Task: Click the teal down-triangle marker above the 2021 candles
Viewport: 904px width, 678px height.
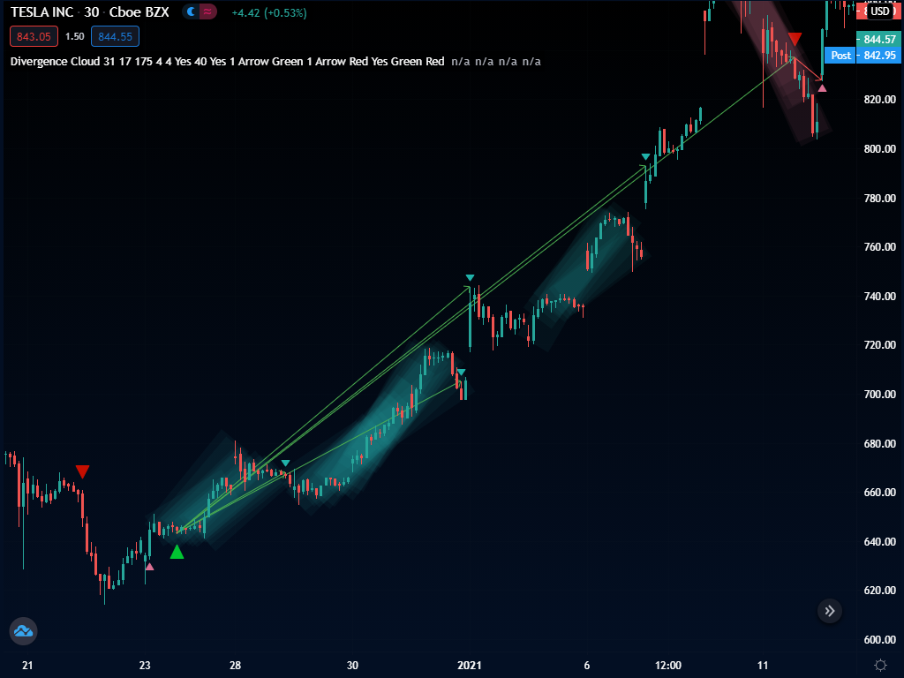Action: tap(469, 277)
